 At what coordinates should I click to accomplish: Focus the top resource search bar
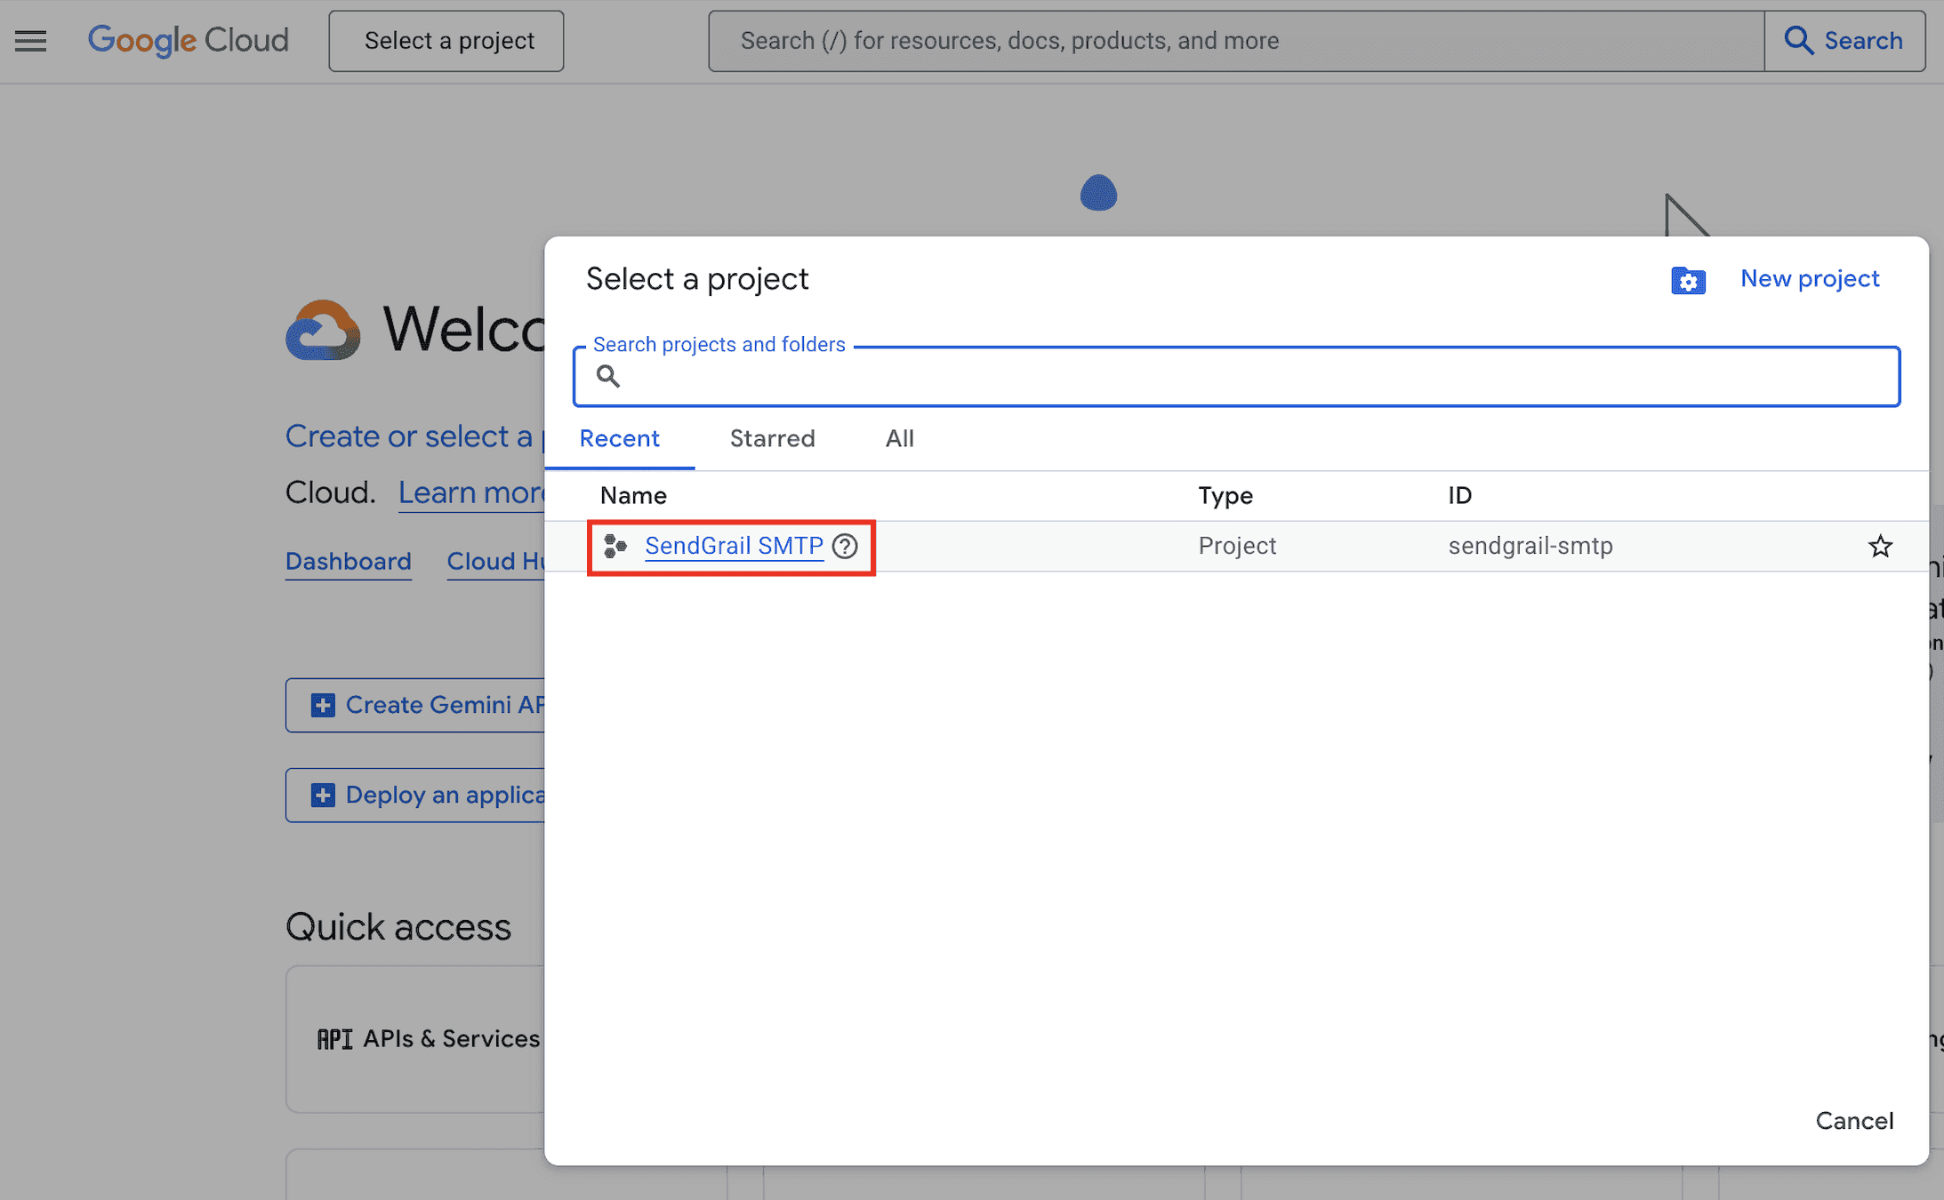point(1236,41)
